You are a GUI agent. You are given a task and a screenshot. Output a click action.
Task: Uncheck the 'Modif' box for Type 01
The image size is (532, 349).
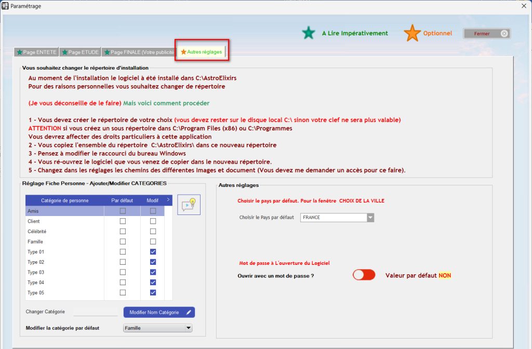pyautogui.click(x=153, y=252)
